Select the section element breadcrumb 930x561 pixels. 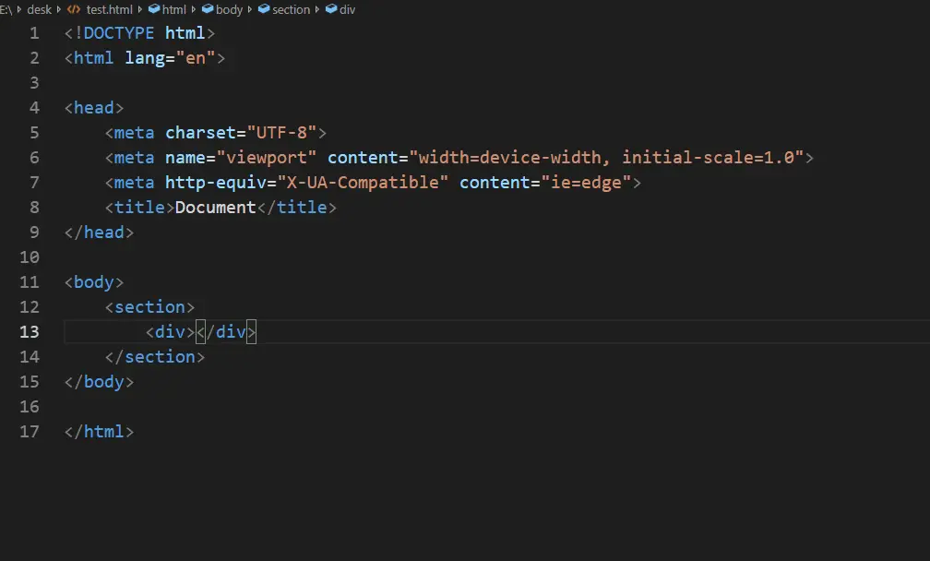[291, 9]
